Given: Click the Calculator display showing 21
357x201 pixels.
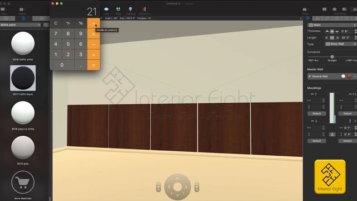Looking at the screenshot, I should 91,12.
